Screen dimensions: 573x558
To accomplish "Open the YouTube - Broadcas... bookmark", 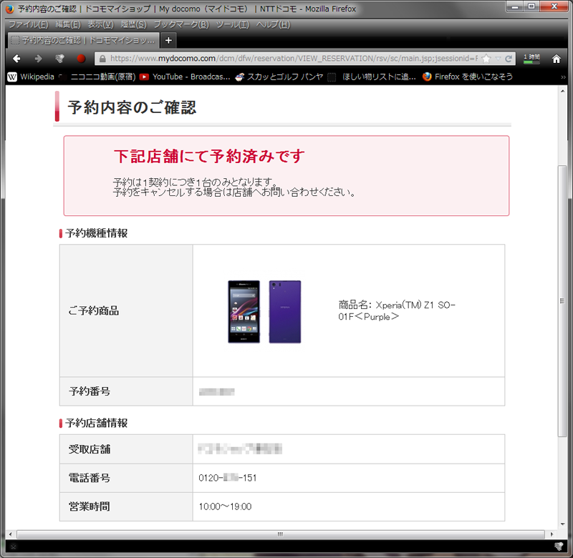I will click(186, 77).
